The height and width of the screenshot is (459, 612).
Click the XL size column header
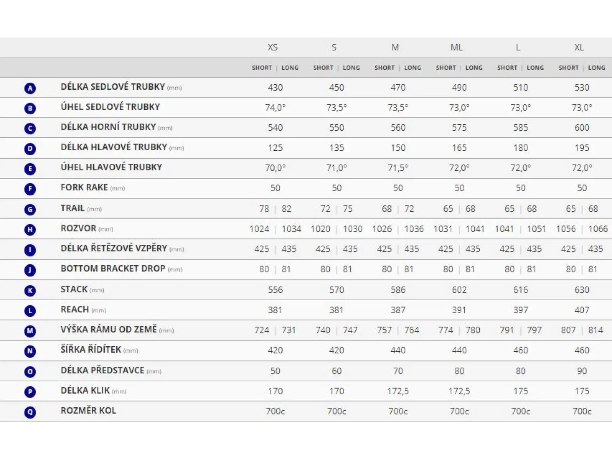pos(579,47)
